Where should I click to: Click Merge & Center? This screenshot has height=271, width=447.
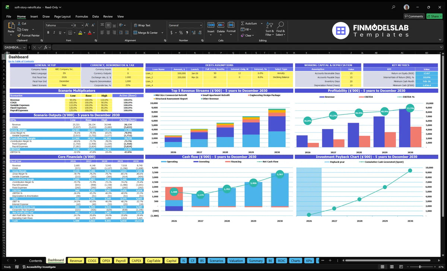point(146,33)
